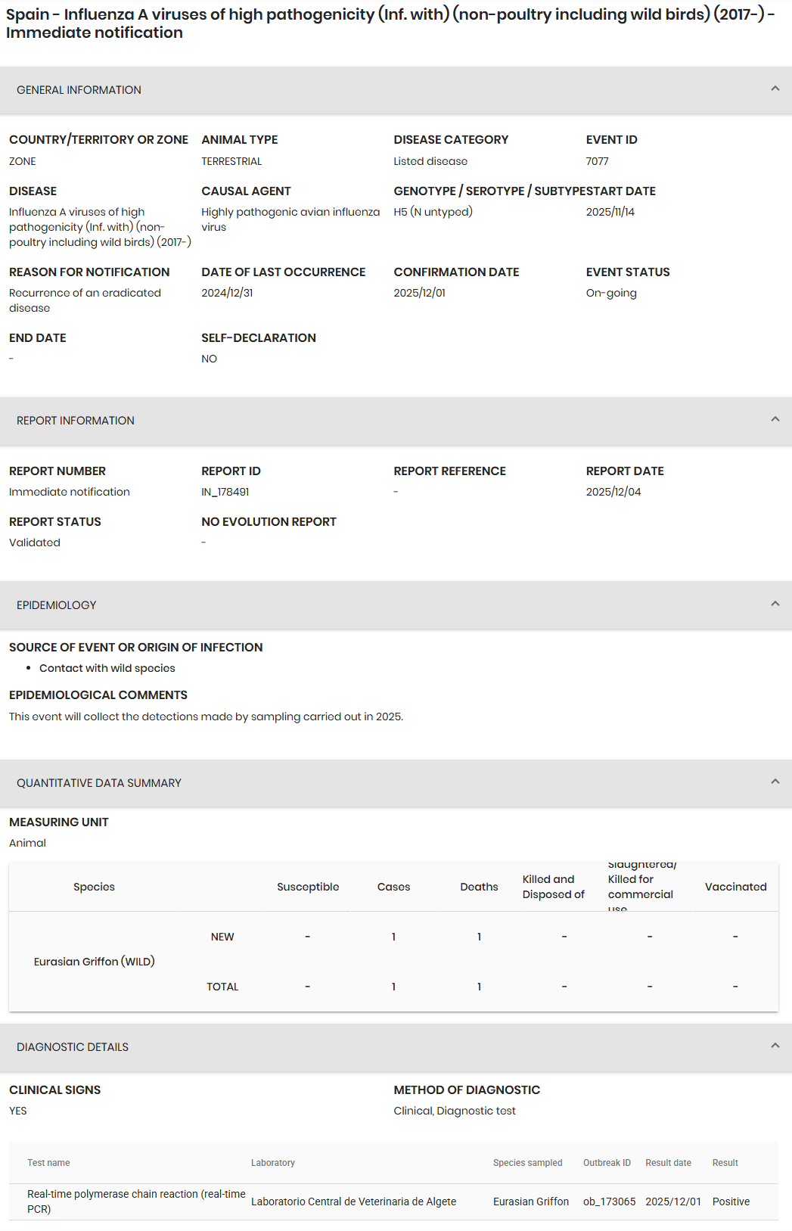Select the Deaths column header
The width and height of the screenshot is (792, 1231).
point(479,887)
